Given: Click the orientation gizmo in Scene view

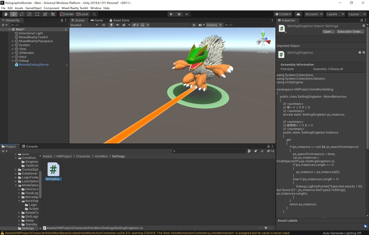Looking at the screenshot, I should 263,40.
